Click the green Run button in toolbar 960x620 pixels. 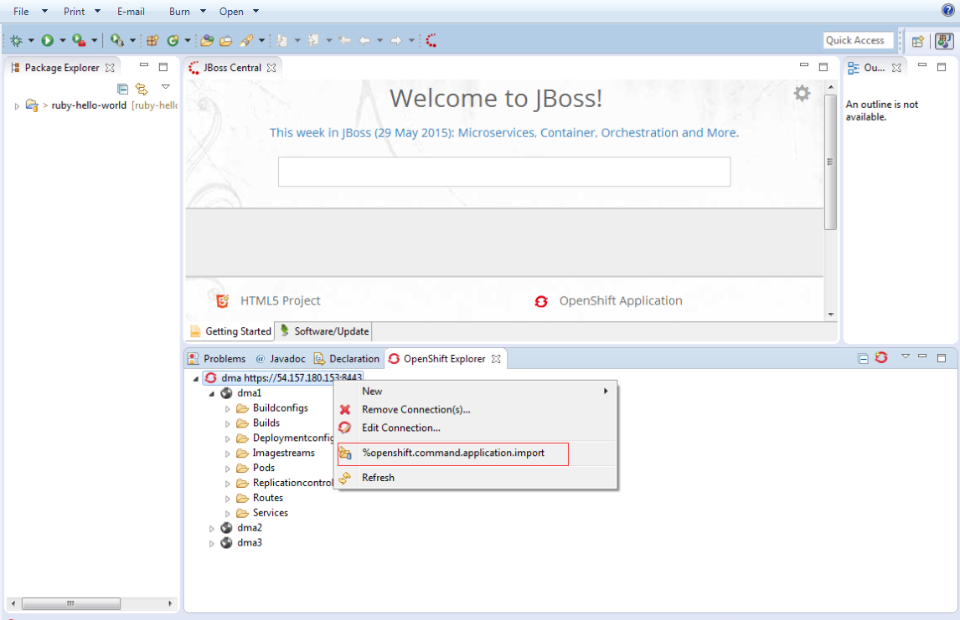(47, 41)
